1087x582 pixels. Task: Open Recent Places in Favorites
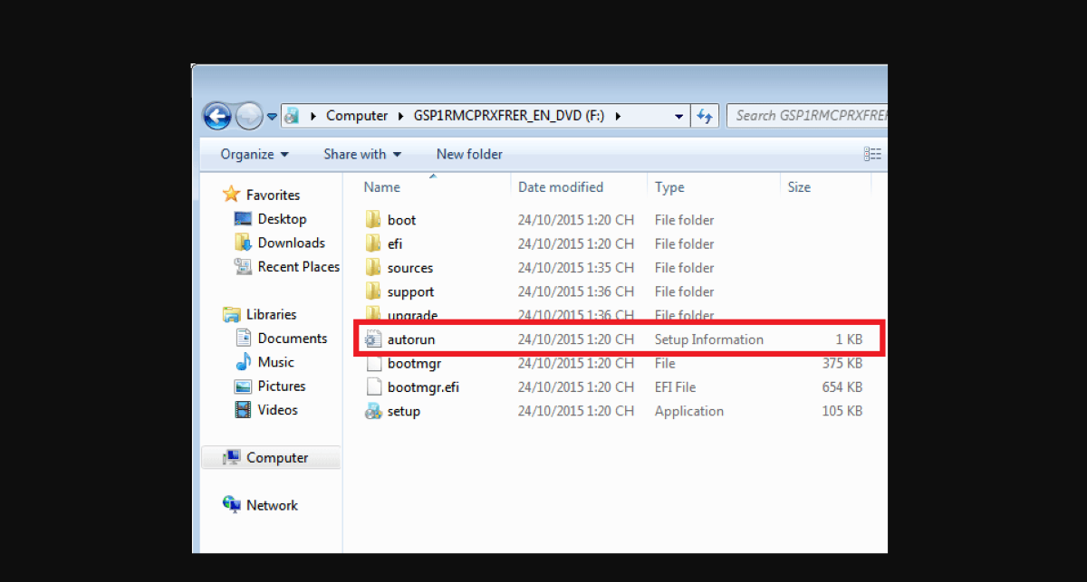click(298, 267)
